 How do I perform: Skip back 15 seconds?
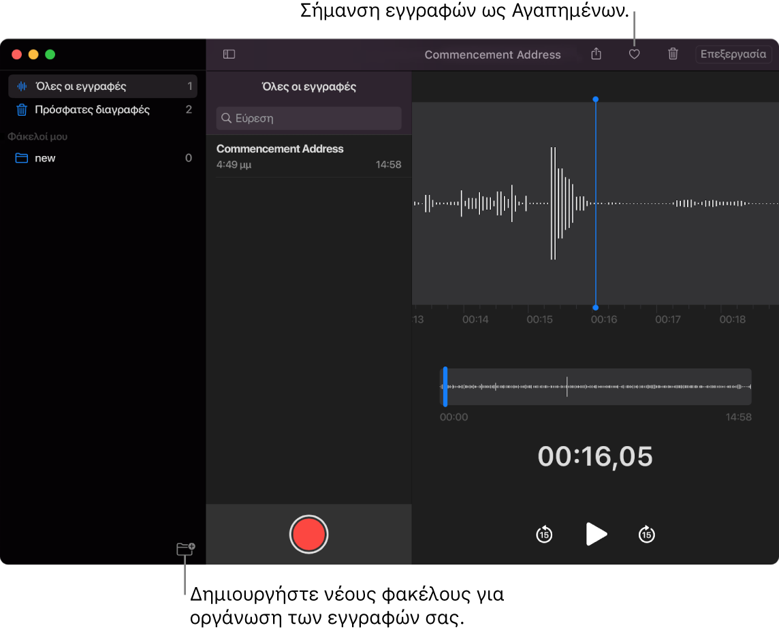point(544,534)
